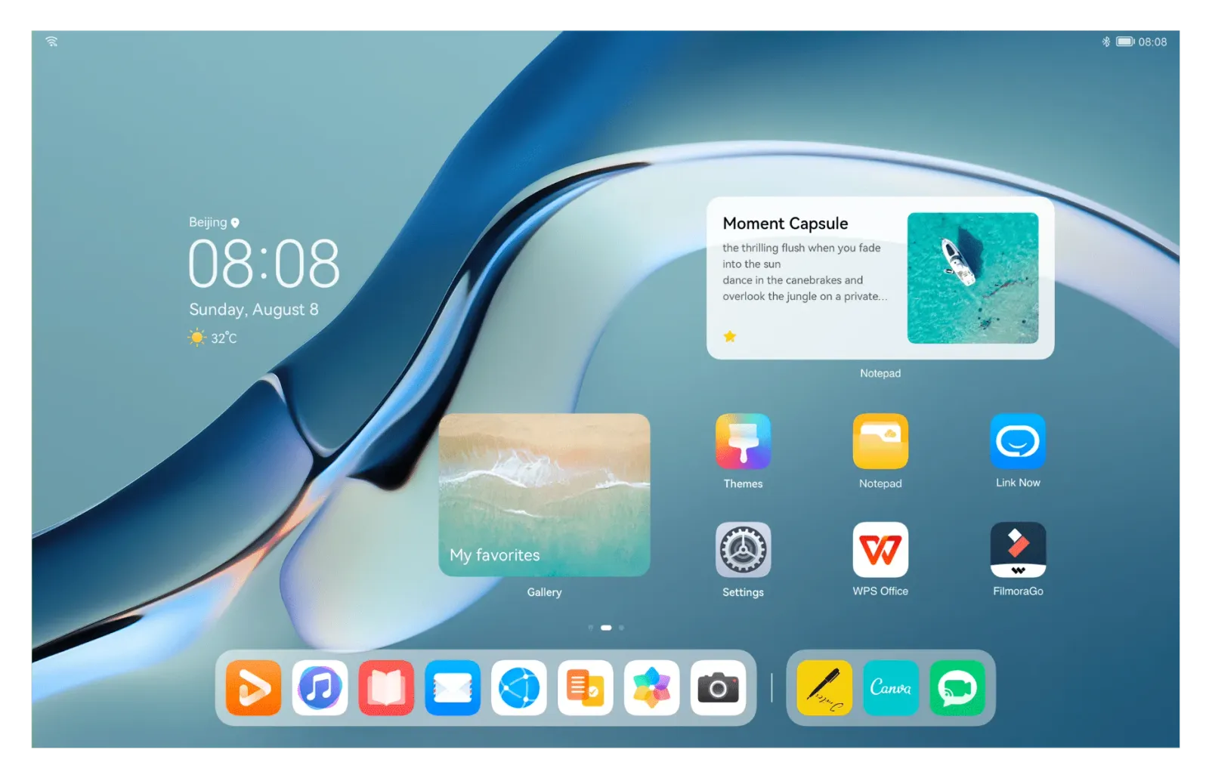Tap the Wi-Fi status icon

(51, 42)
